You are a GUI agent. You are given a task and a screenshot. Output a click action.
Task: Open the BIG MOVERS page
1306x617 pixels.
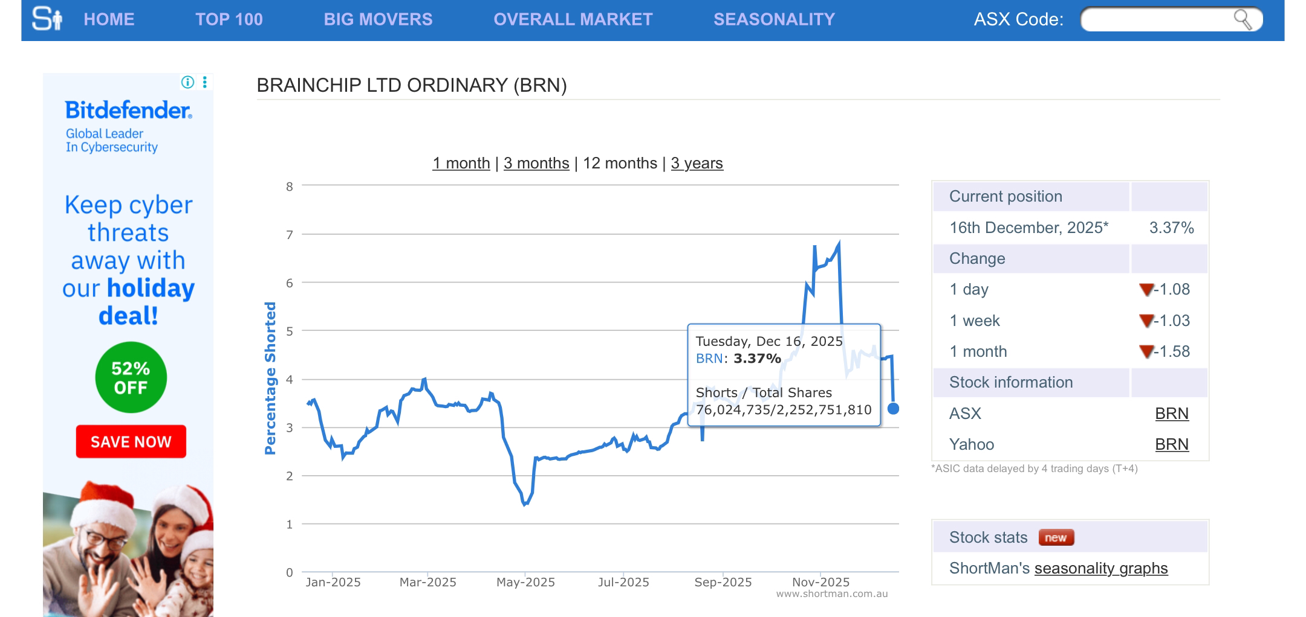(378, 19)
